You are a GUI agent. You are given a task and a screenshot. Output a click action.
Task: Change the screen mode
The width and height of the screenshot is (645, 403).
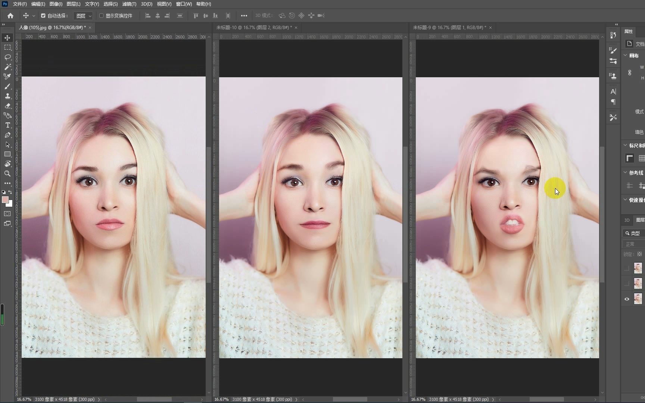click(x=7, y=224)
